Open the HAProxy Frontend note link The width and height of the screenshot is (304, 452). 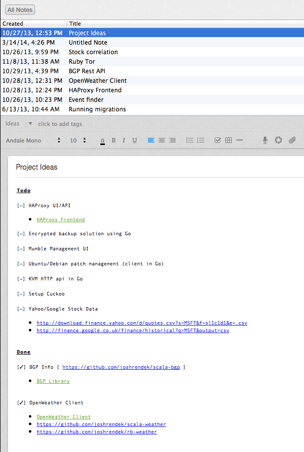[x=61, y=220]
